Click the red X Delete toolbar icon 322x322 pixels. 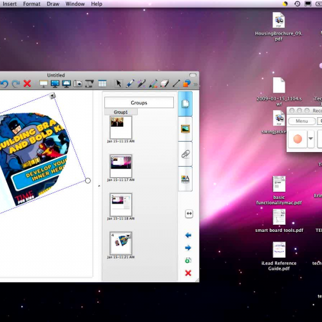point(27,84)
